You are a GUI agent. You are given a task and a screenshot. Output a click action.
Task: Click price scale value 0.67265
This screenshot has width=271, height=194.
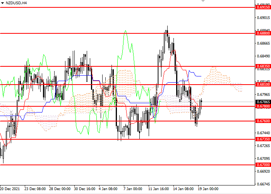click(x=263, y=145)
